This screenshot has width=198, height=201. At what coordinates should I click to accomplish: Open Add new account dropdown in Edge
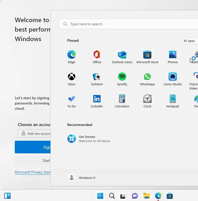tap(34, 133)
